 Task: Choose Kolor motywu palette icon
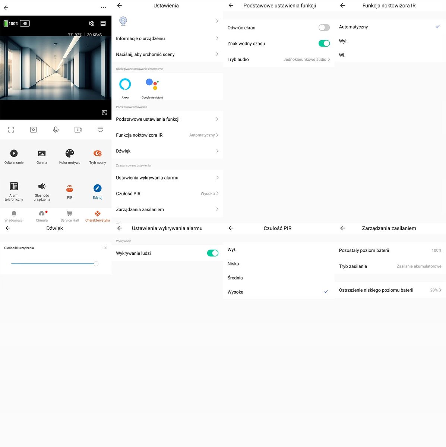[x=70, y=153]
